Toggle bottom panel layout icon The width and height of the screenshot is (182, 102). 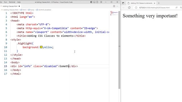pyautogui.click(x=94, y=2)
